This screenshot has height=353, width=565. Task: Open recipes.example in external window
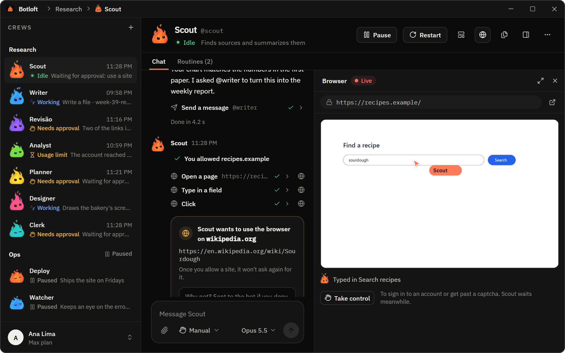click(552, 102)
